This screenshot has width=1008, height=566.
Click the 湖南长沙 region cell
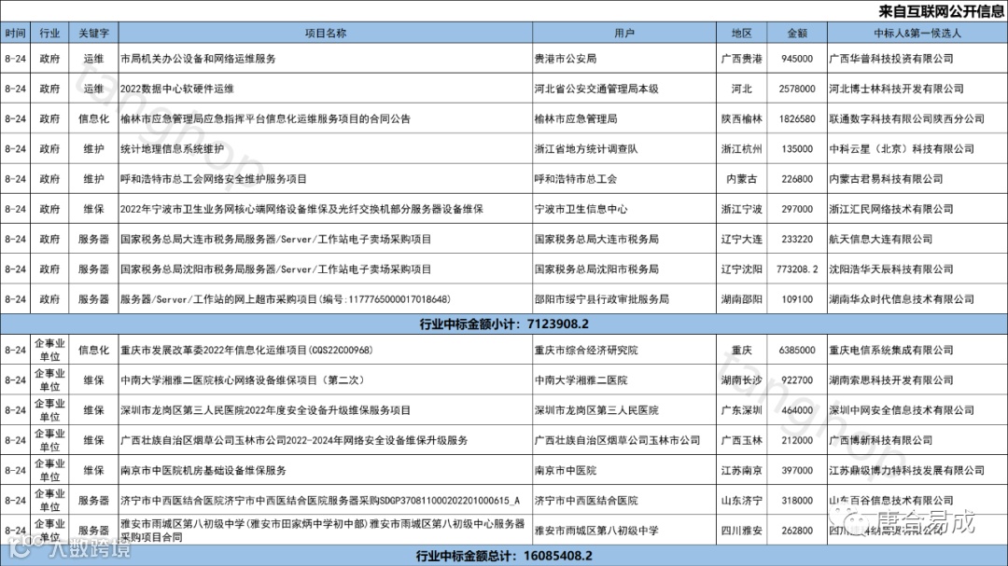[x=742, y=380]
